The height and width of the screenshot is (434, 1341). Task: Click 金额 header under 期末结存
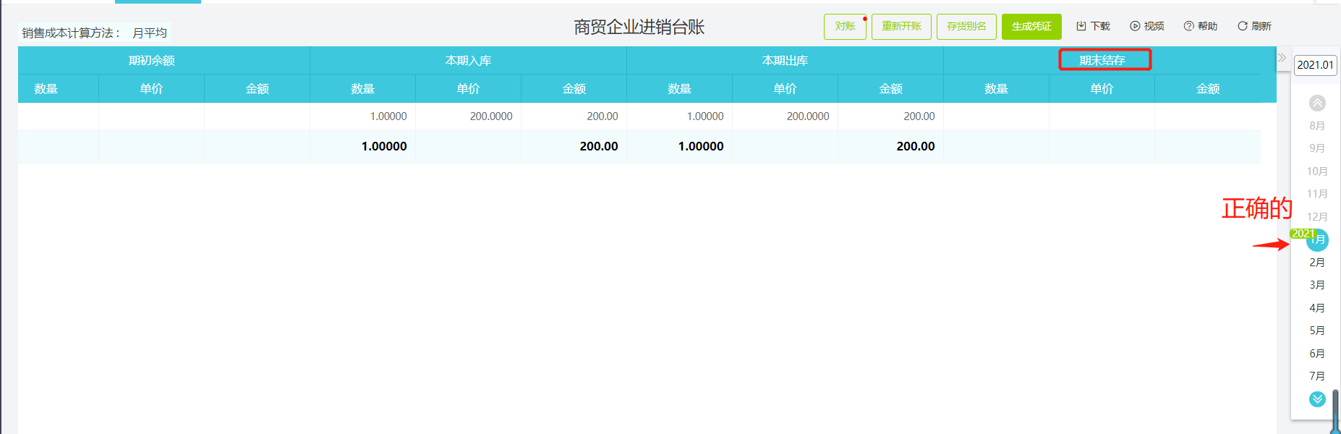(x=1207, y=88)
